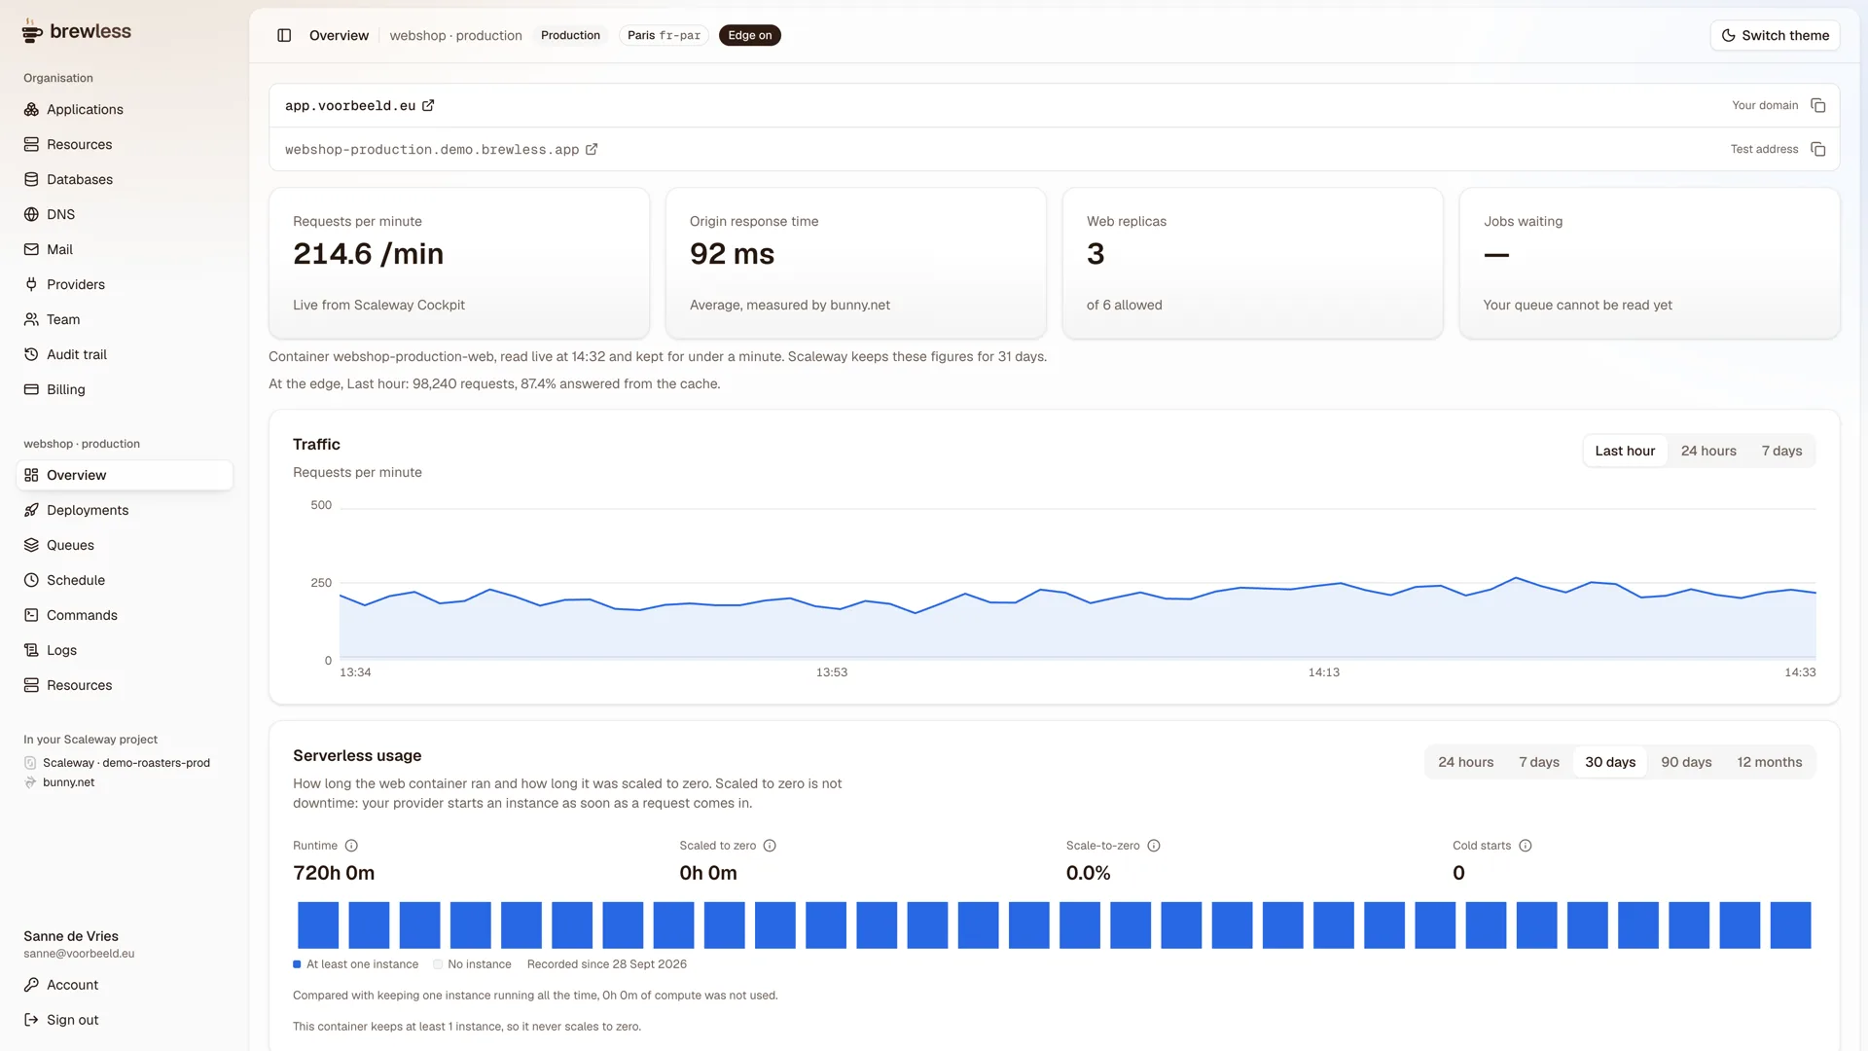Open Team in the sidebar
This screenshot has height=1051, width=1868.
tap(125, 319)
